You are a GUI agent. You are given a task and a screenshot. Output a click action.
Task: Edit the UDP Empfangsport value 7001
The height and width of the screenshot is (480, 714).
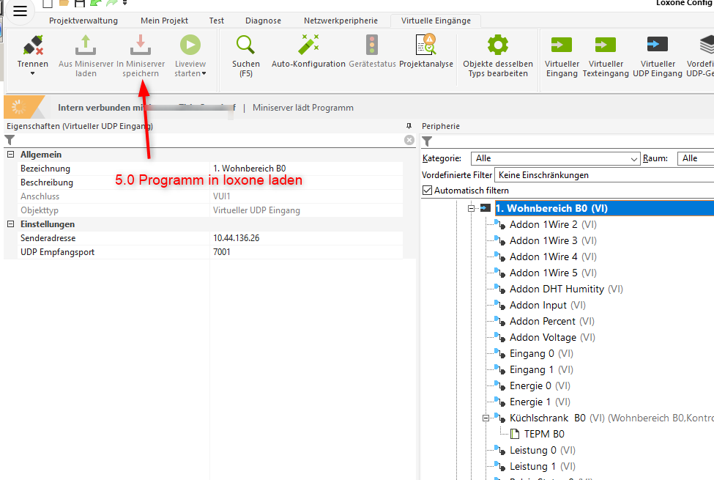(x=306, y=252)
